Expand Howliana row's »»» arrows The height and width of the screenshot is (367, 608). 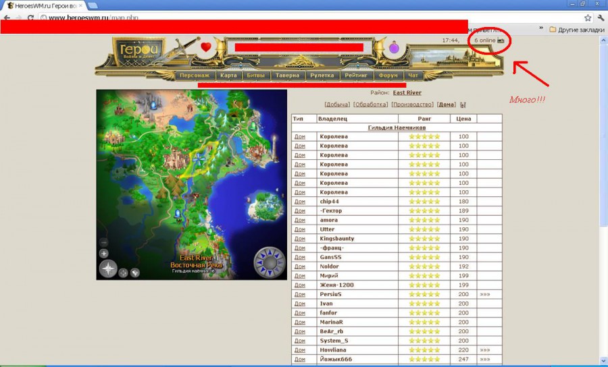pos(485,350)
